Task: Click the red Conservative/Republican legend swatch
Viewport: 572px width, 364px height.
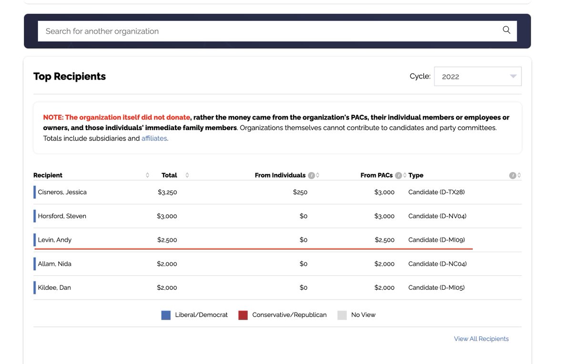Action: (x=243, y=315)
